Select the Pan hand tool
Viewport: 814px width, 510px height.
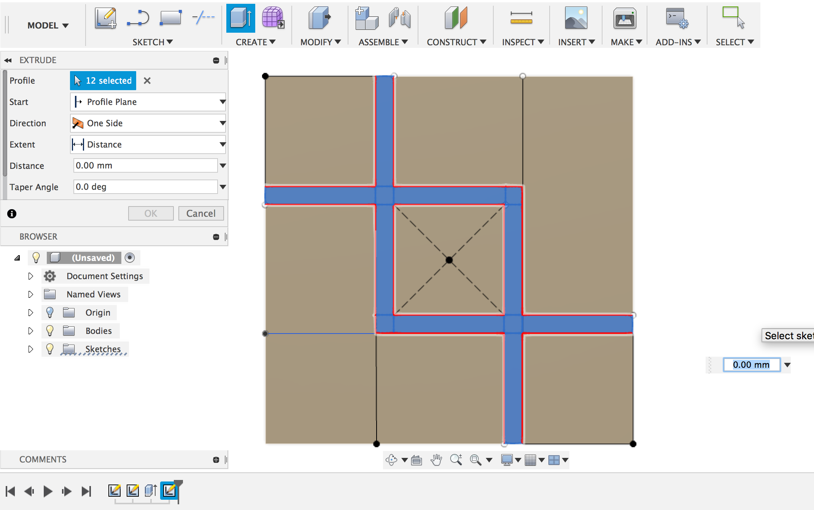pyautogui.click(x=436, y=460)
